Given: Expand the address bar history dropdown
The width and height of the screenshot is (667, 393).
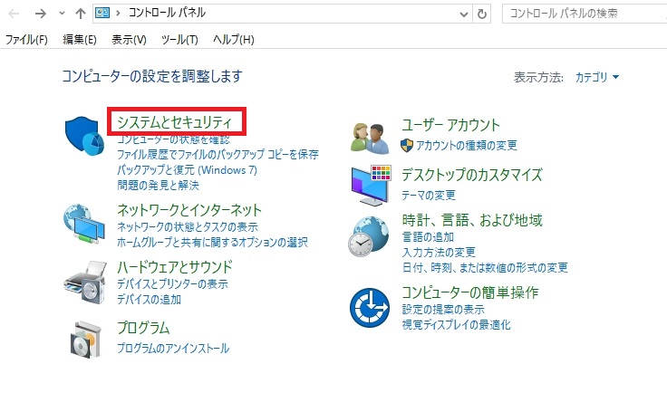Looking at the screenshot, I should (464, 14).
